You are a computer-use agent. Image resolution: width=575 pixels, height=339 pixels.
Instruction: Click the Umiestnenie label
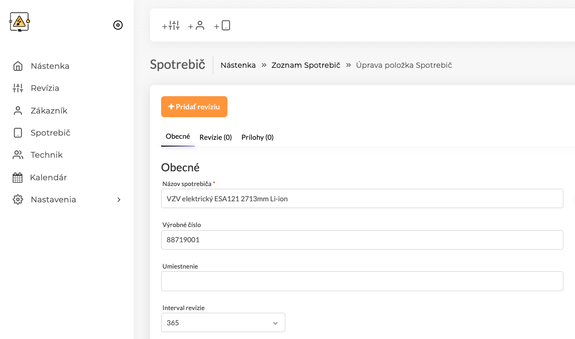(180, 266)
